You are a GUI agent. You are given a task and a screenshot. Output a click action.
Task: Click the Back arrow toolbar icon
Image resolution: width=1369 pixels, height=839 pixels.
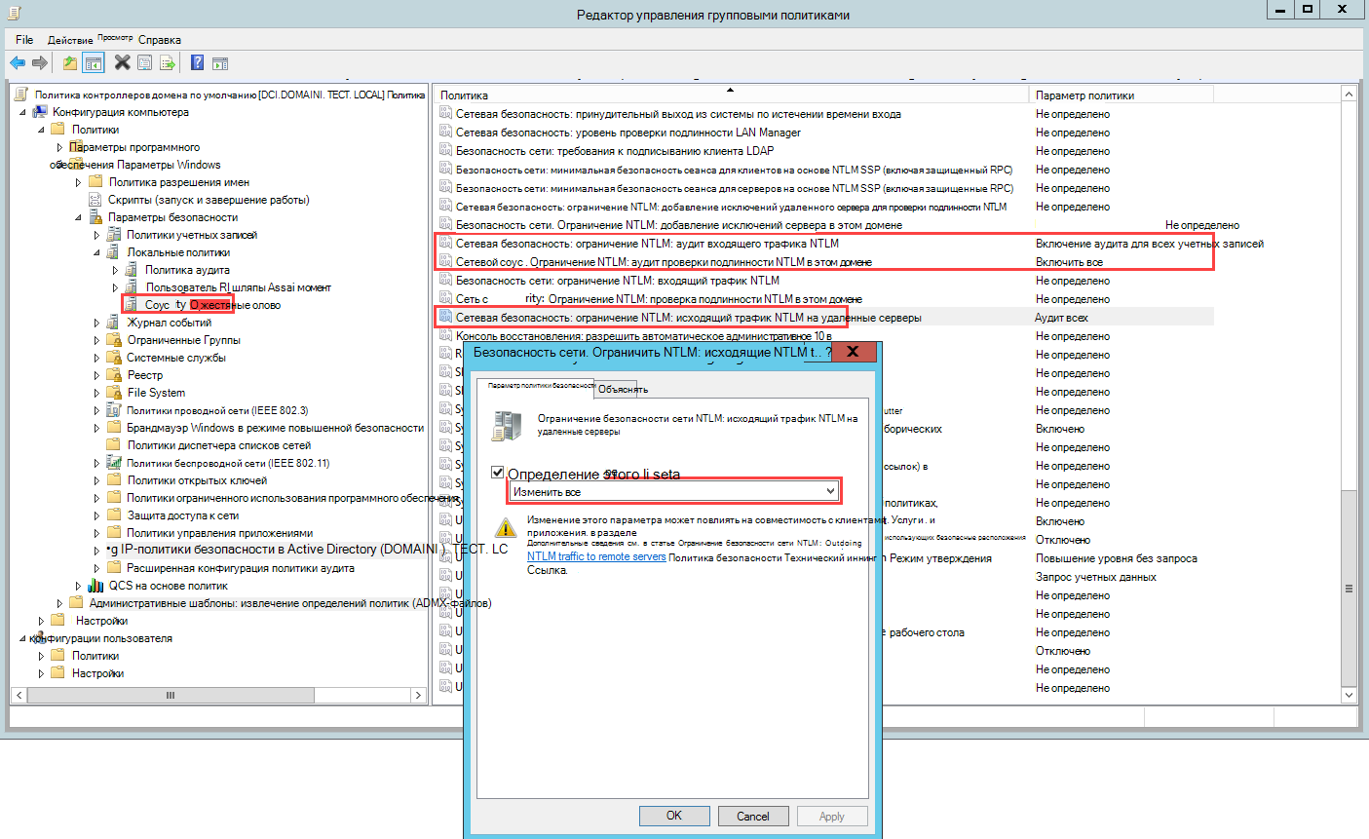pyautogui.click(x=18, y=62)
